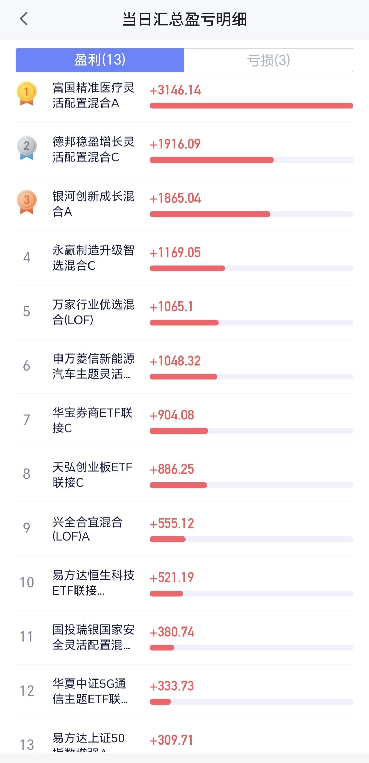Select 万家行业优选混合(LOF) row
Image resolution: width=369 pixels, height=763 pixels.
pos(184,312)
